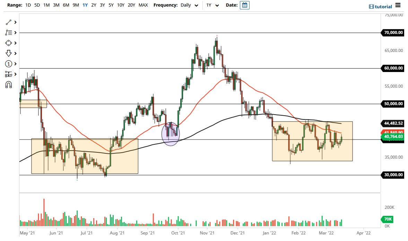The height and width of the screenshot is (241, 408).
Task: Open the Date calendar picker
Action: click(x=245, y=5)
